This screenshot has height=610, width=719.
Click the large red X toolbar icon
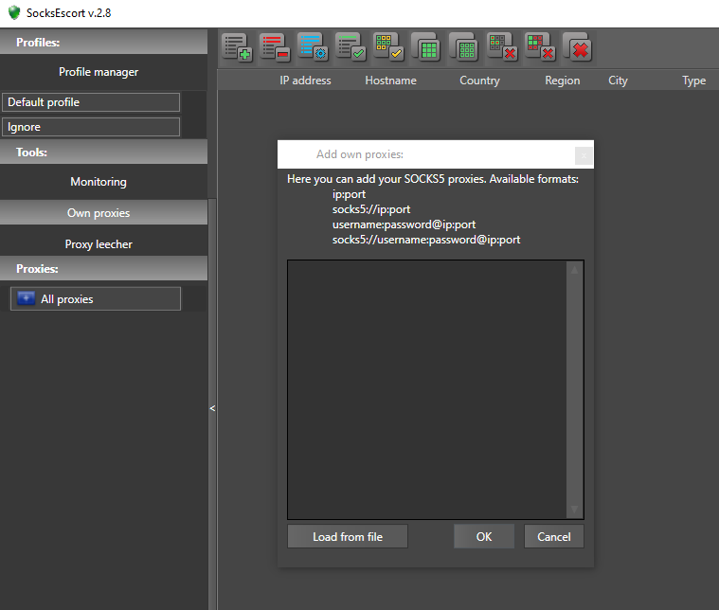(578, 47)
